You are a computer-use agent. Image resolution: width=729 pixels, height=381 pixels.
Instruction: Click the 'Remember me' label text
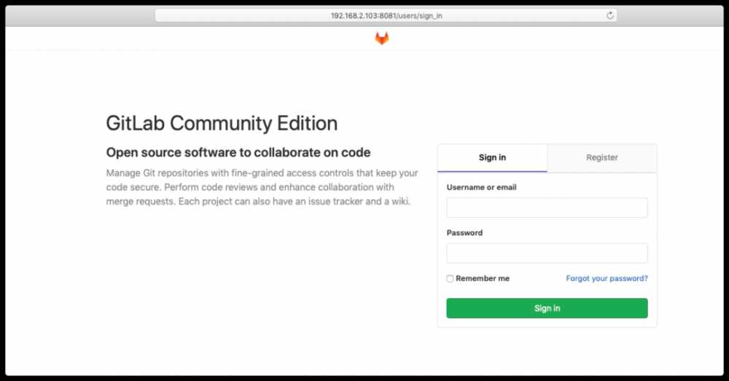(483, 278)
